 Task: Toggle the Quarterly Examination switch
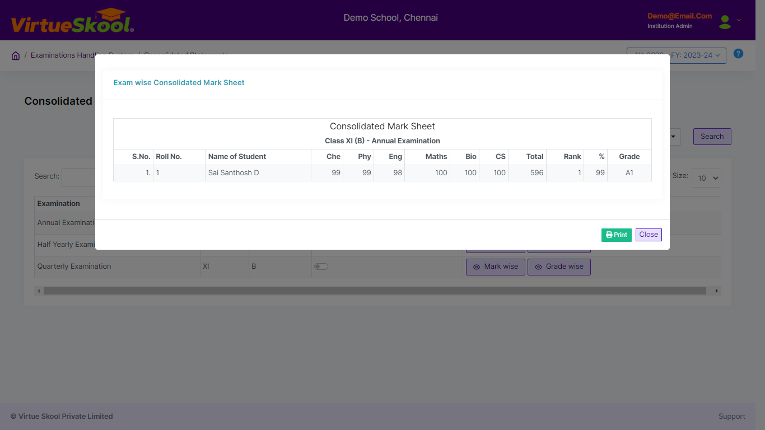click(x=321, y=267)
